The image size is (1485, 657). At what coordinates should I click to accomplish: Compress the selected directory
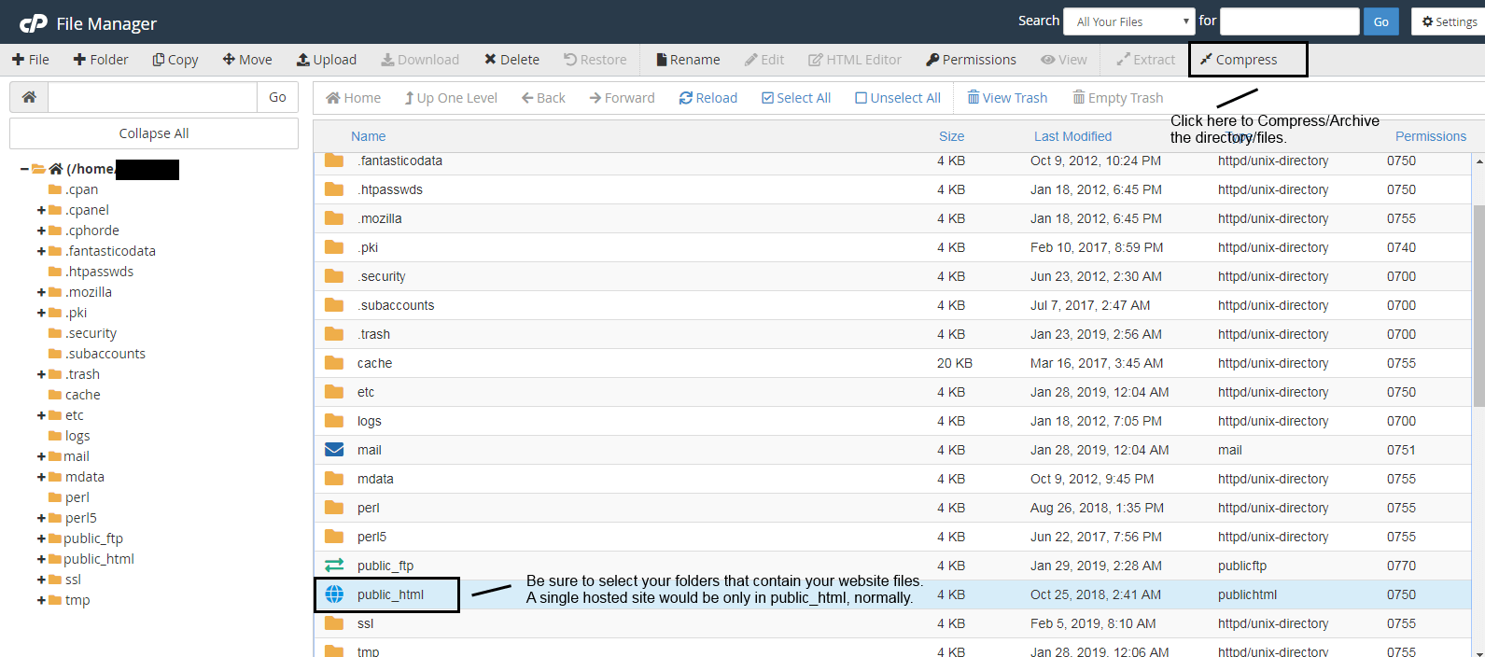point(1239,60)
